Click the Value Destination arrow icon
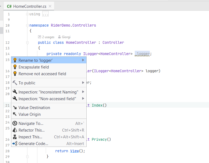 pos(15,108)
